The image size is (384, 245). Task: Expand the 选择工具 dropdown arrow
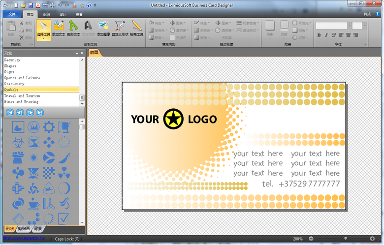(x=44, y=38)
